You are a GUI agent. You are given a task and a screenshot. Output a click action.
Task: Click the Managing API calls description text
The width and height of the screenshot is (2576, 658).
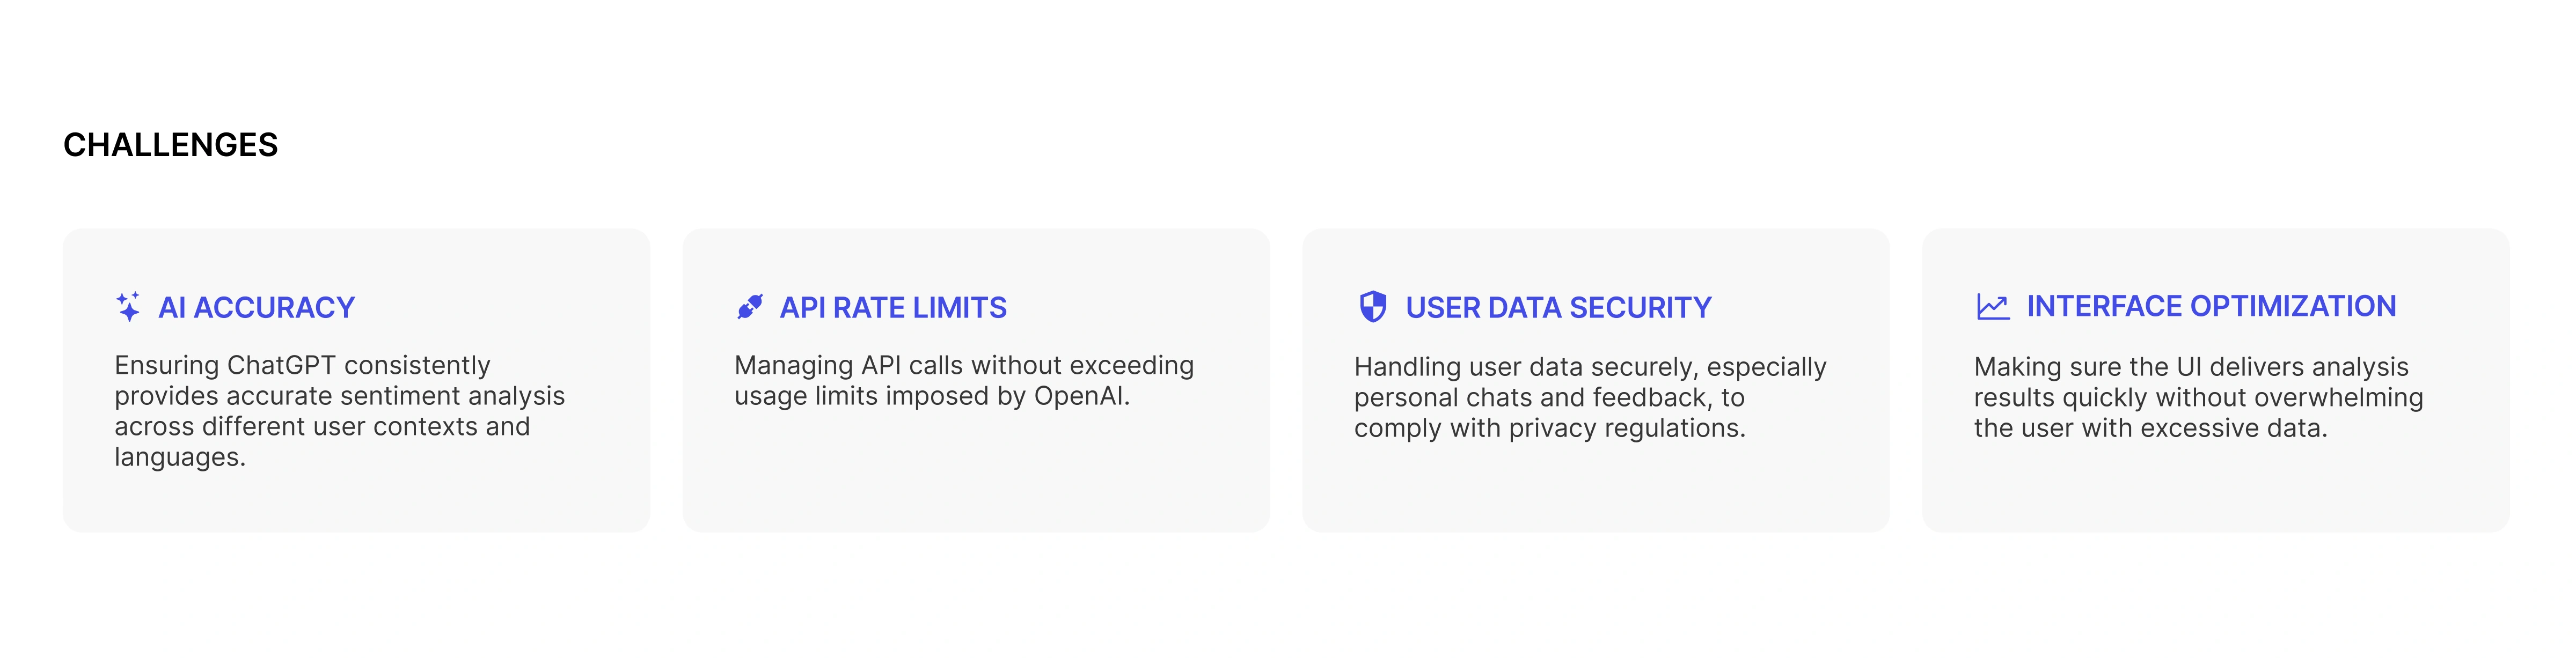coord(964,381)
